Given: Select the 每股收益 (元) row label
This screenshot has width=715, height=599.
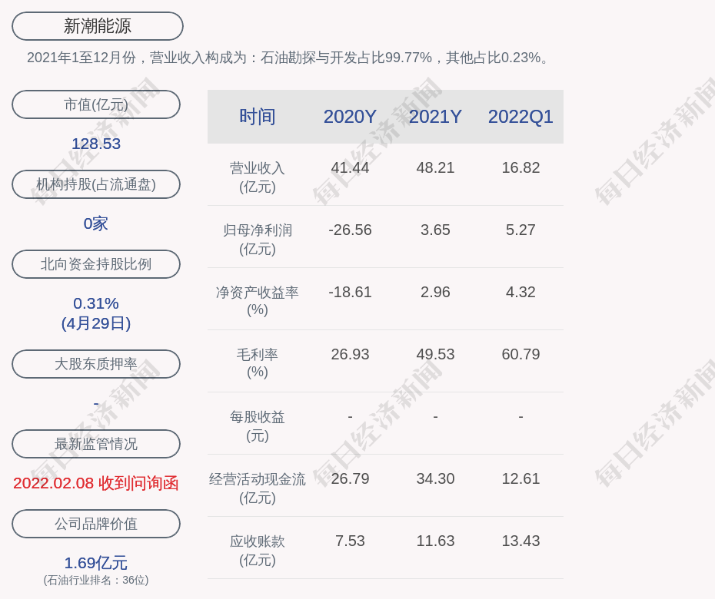Looking at the screenshot, I should pos(258,426).
